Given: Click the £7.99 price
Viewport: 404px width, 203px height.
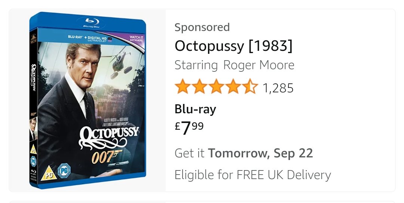Looking at the screenshot, I should point(189,128).
